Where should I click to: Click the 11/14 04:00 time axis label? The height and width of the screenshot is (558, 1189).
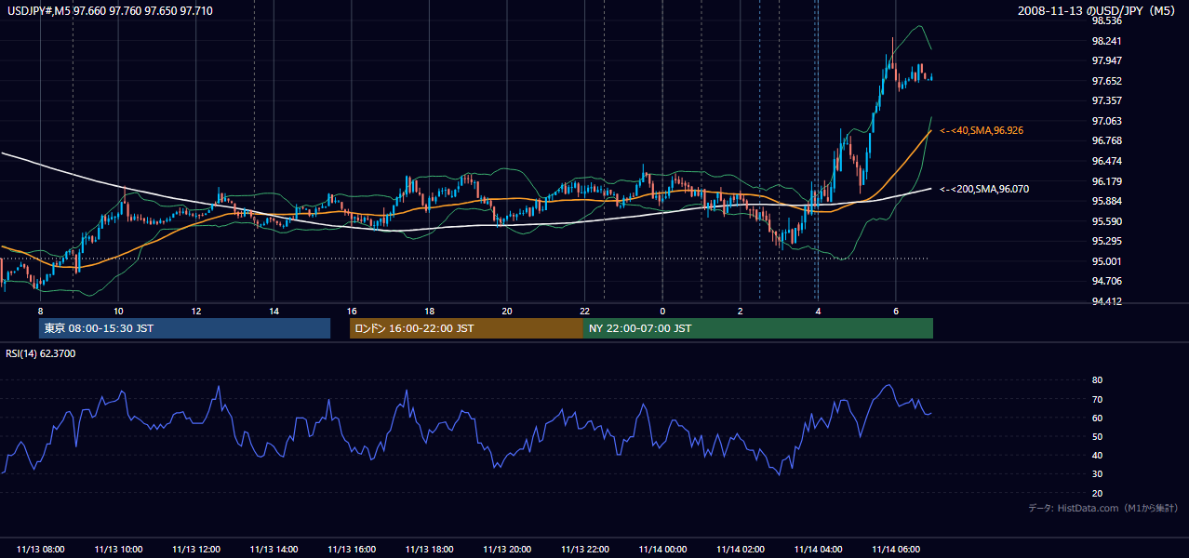click(x=818, y=549)
